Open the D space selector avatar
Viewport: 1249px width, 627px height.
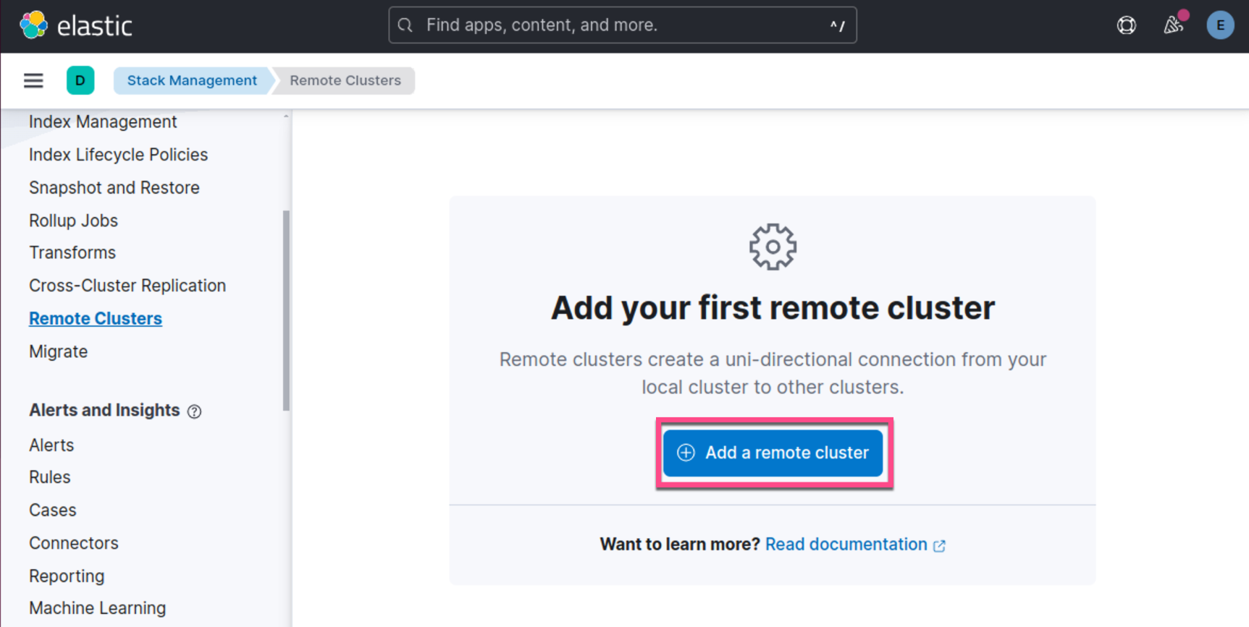point(80,80)
